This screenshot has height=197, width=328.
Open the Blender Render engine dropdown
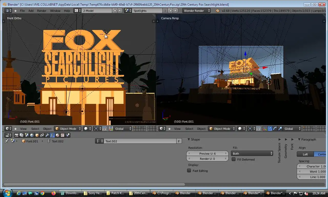(197, 11)
